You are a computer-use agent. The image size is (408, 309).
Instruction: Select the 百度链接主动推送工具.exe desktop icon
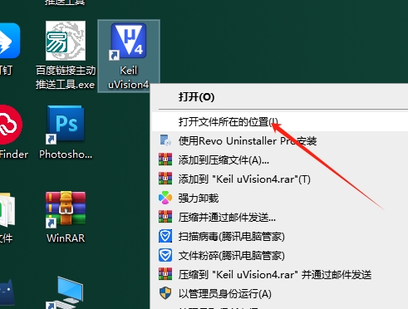coord(66,56)
